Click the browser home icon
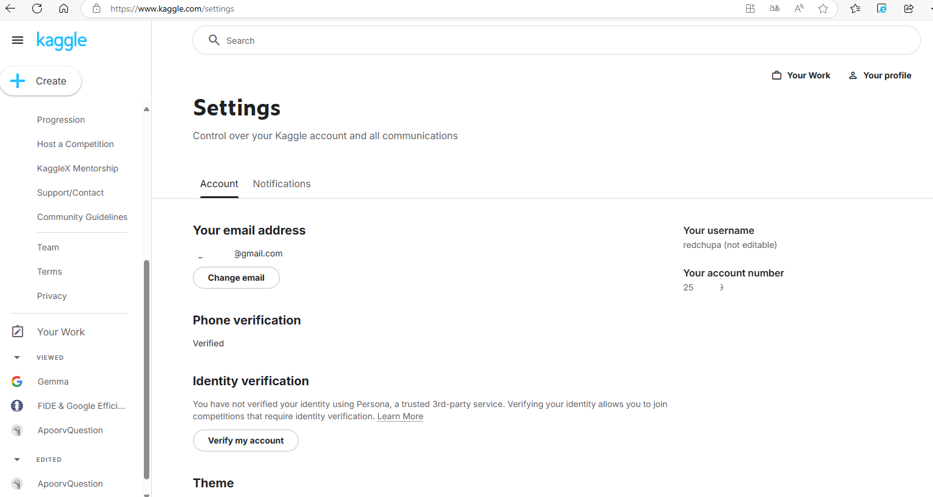Viewport: 933px width, 497px height. tap(64, 9)
